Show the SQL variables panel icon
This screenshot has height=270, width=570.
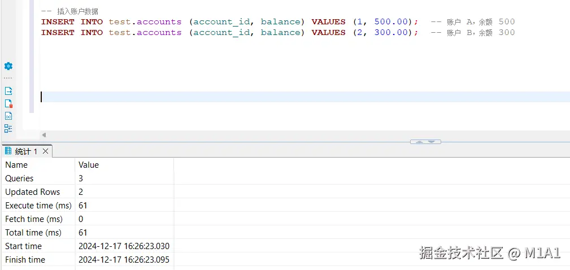pos(8,116)
